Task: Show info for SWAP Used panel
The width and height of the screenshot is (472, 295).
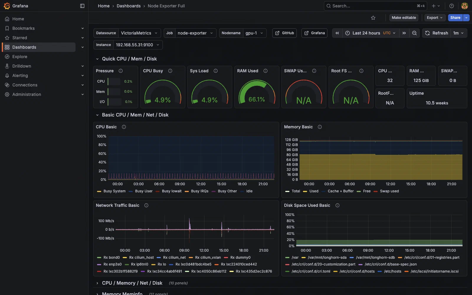Action: [x=314, y=71]
